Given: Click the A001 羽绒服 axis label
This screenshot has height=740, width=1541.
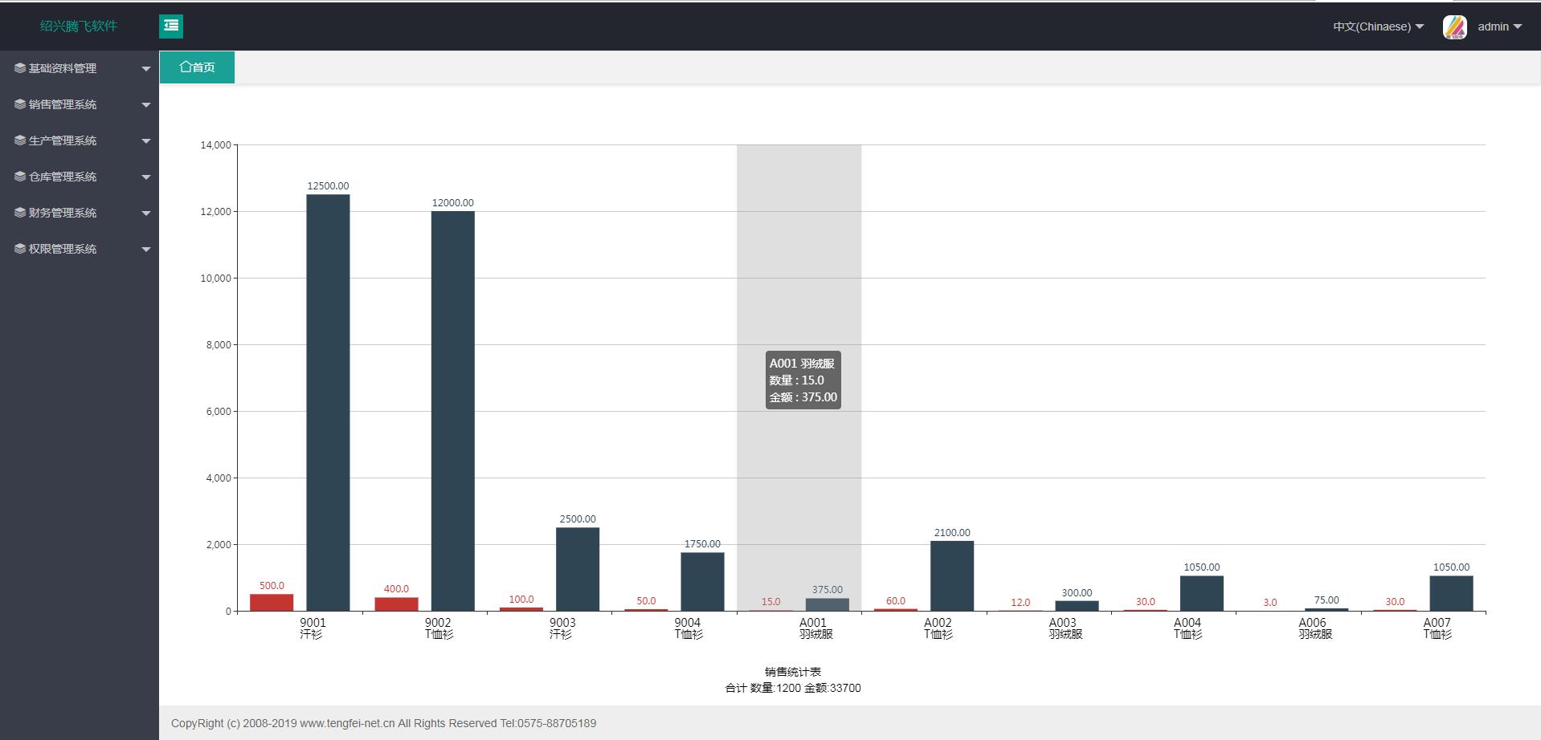Looking at the screenshot, I should pos(815,628).
